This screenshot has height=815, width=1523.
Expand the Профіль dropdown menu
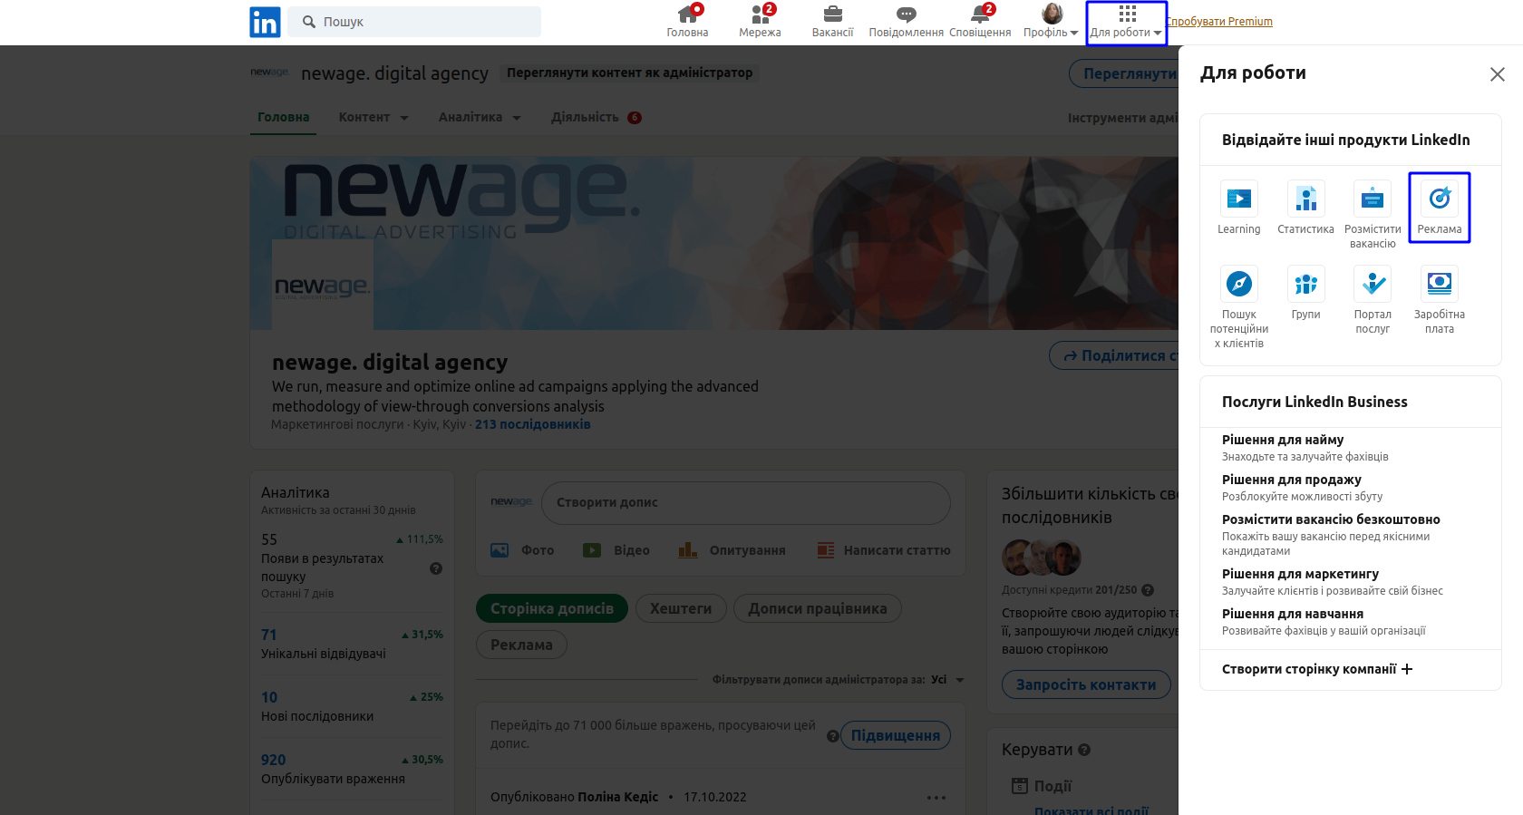pos(1051,22)
